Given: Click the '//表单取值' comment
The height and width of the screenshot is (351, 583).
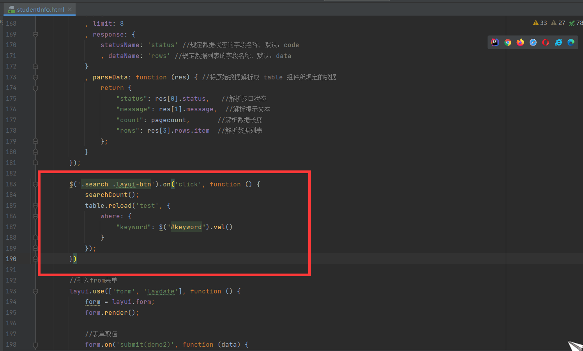Looking at the screenshot, I should (101, 334).
